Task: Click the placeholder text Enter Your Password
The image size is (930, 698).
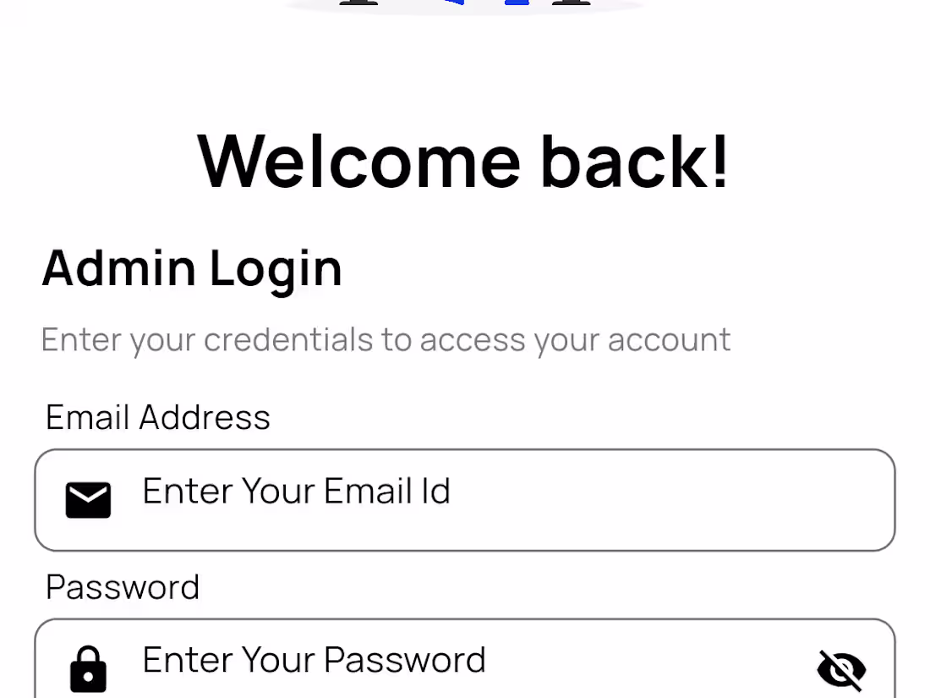Action: point(315,660)
